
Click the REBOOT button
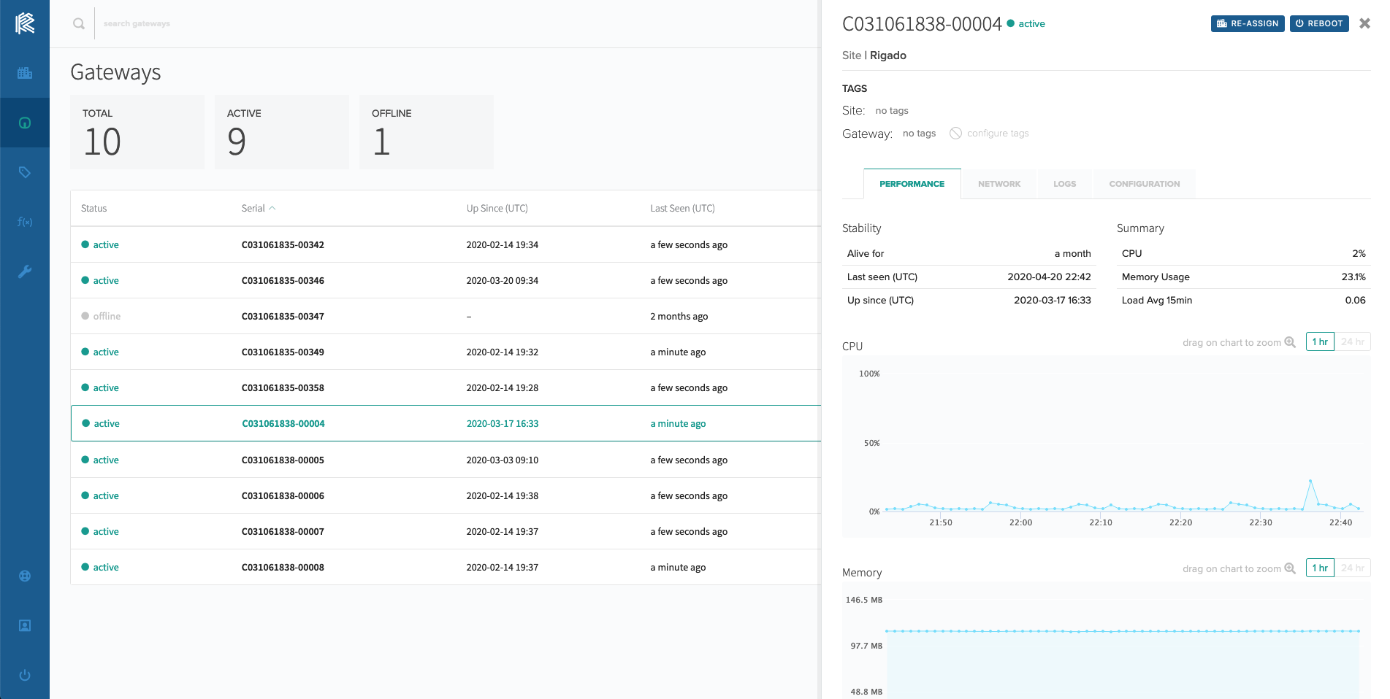click(1319, 23)
